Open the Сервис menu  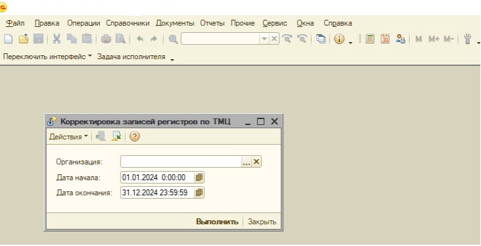275,23
